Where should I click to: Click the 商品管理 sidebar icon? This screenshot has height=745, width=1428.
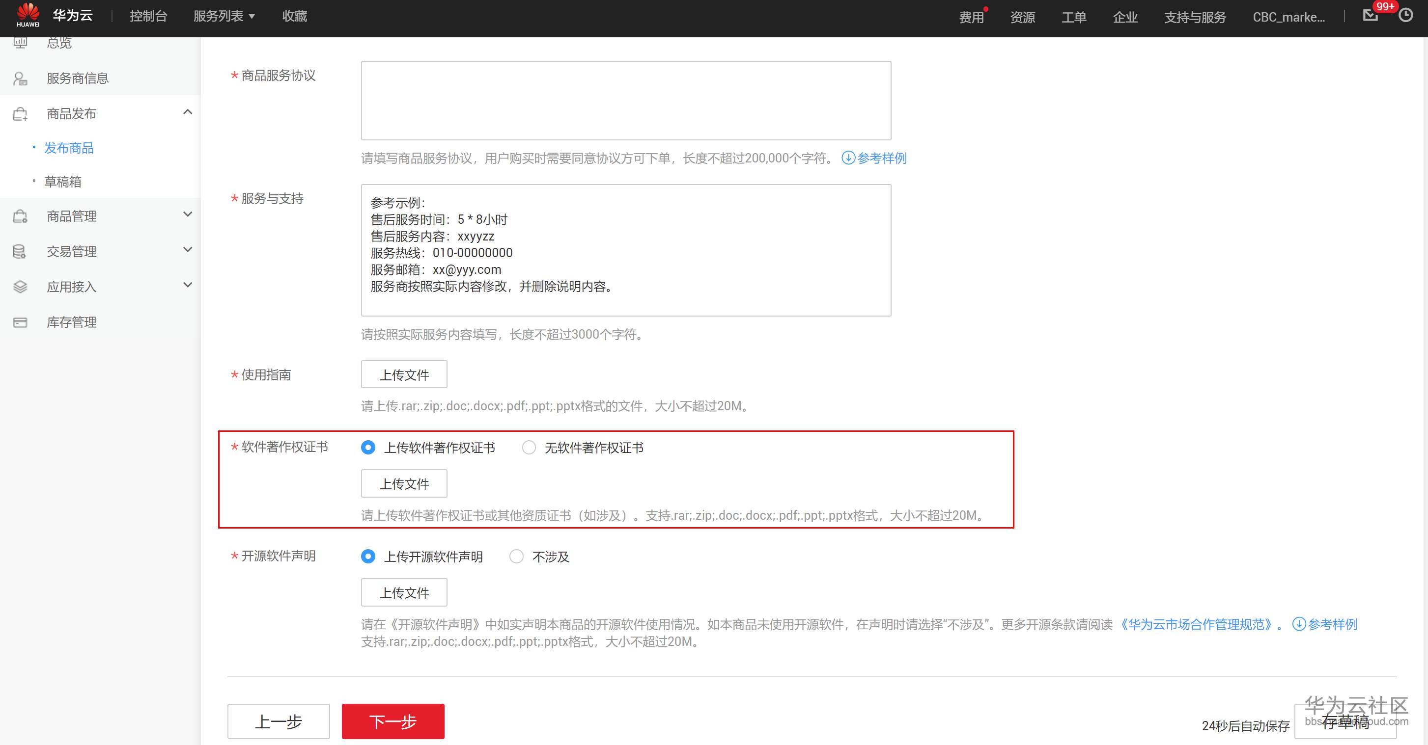(x=21, y=216)
